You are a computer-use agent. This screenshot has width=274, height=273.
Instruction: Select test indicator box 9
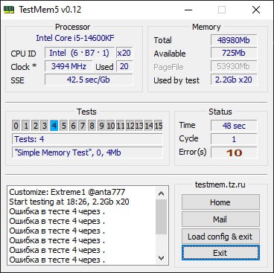coord(101,126)
